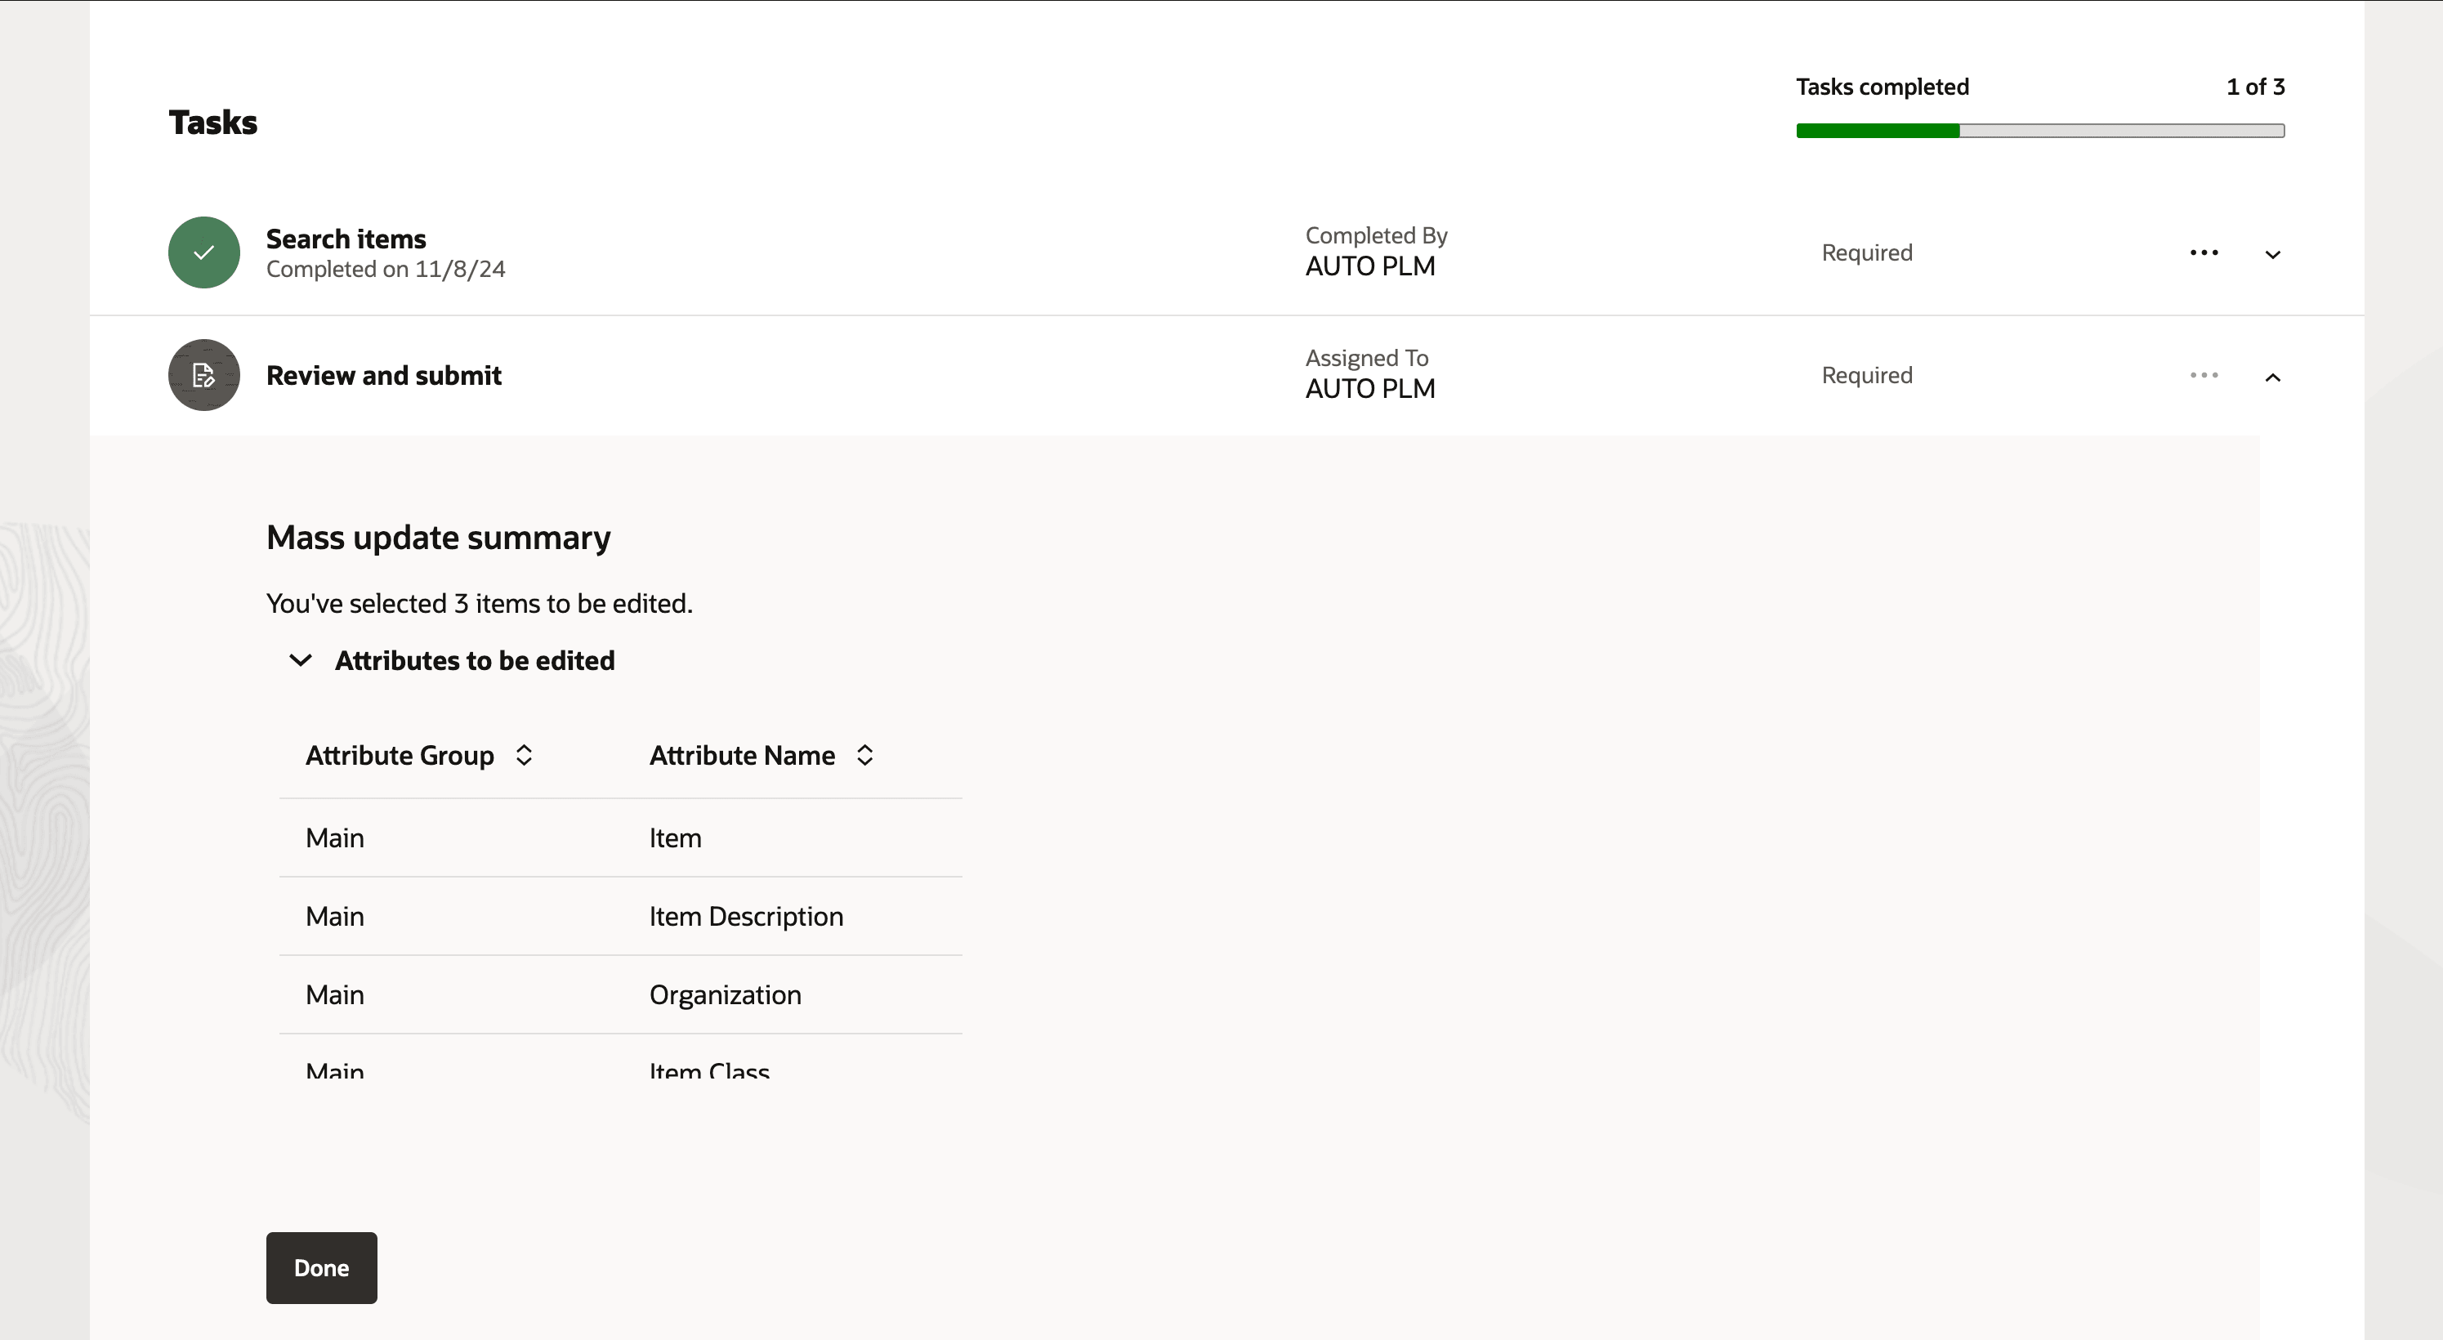Click the Mass update summary heading
The height and width of the screenshot is (1340, 2443).
coord(438,538)
